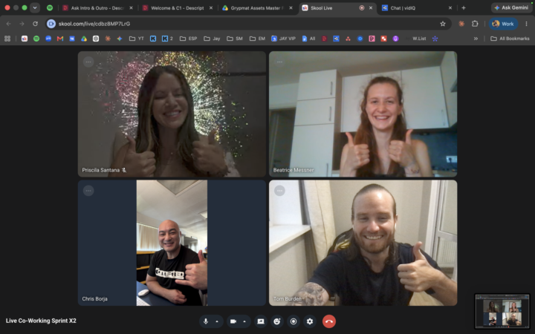Close the Chat | vidIQ tab
The width and height of the screenshot is (535, 334).
tap(450, 8)
